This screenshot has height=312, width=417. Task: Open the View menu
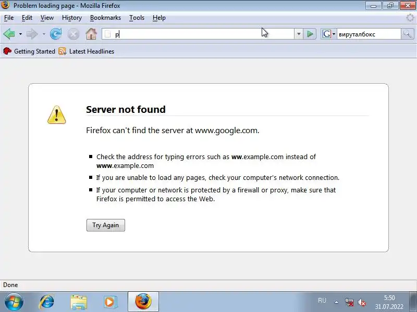(x=47, y=18)
